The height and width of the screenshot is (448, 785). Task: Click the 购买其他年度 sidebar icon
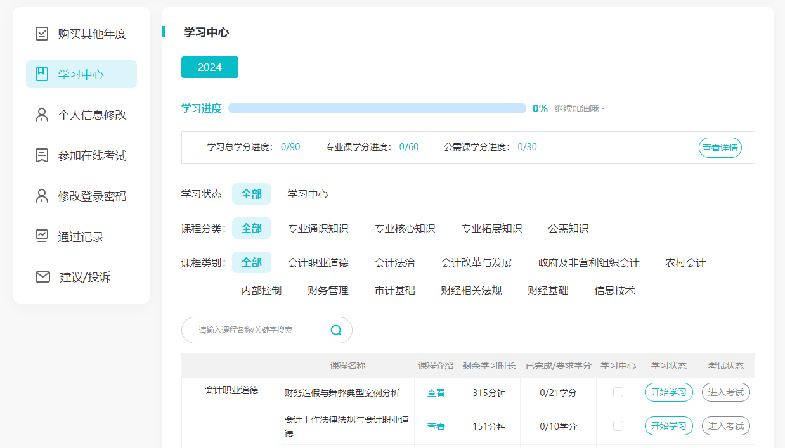coord(42,34)
